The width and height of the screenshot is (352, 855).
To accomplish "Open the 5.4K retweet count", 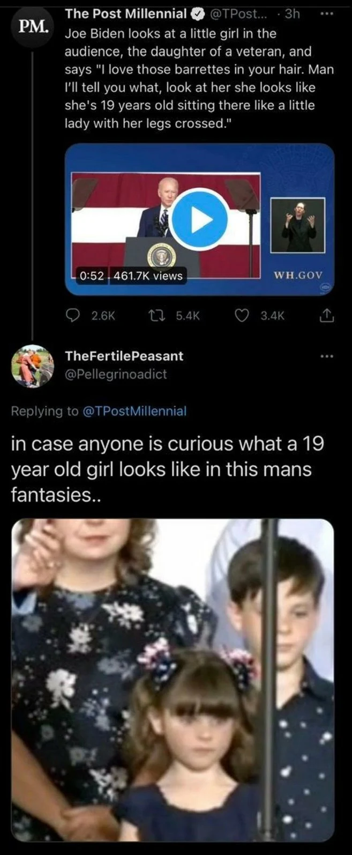I will tap(188, 316).
